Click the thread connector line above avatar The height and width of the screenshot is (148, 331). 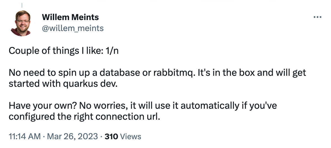(x=22, y=5)
